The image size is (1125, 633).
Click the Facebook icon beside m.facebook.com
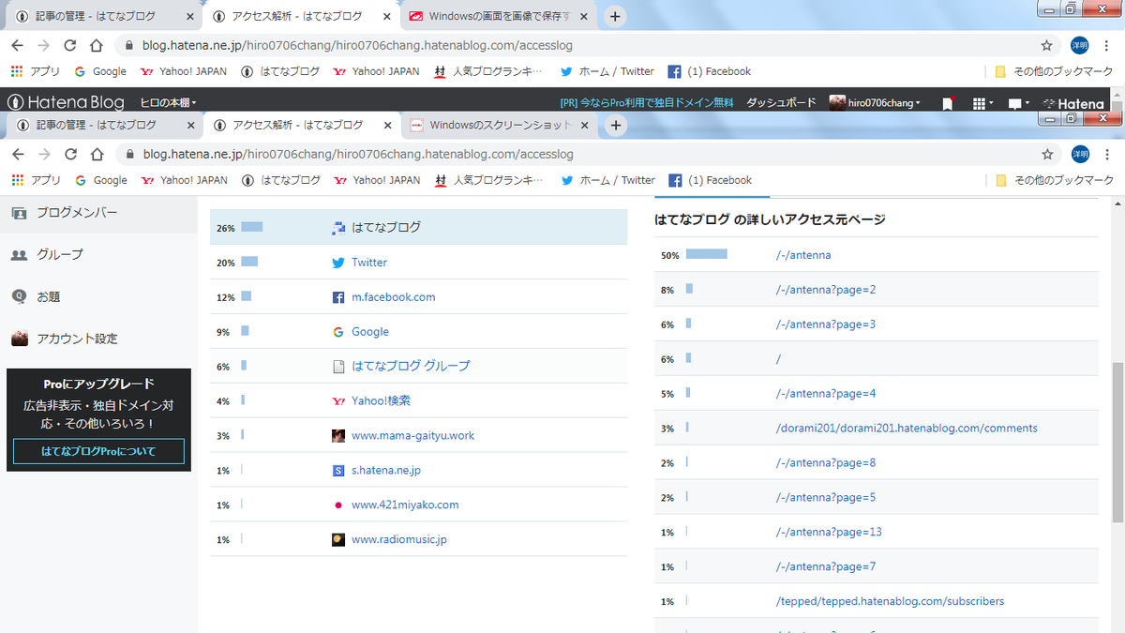(x=338, y=297)
